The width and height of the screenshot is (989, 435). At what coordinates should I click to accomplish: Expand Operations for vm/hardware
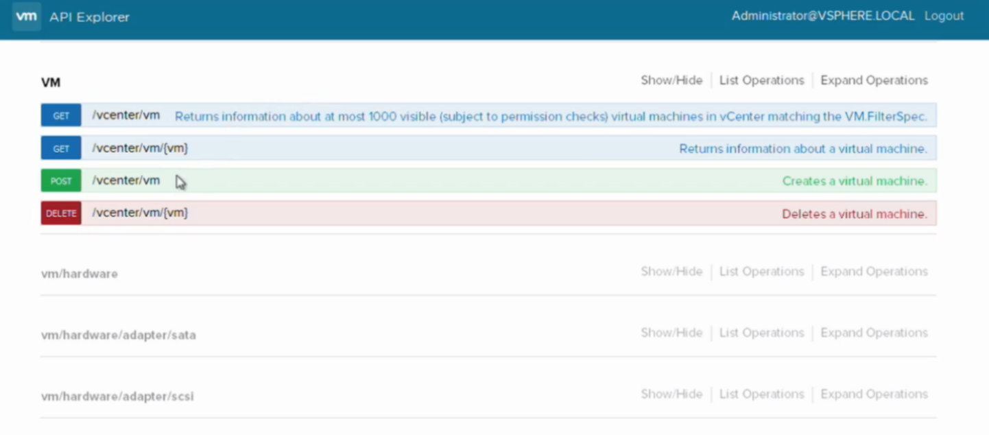coord(874,272)
